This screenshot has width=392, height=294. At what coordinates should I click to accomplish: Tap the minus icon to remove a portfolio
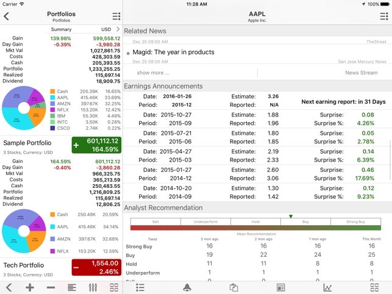tap(51, 287)
